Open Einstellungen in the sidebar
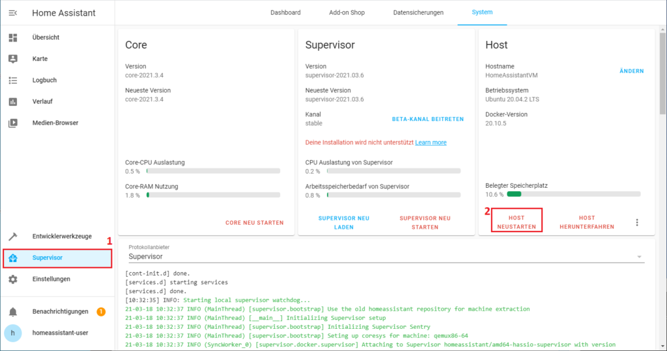 tap(57, 279)
